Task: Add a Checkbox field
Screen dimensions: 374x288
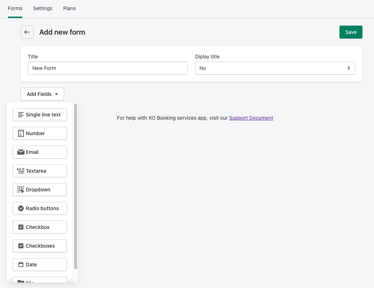Action: [x=40, y=227]
